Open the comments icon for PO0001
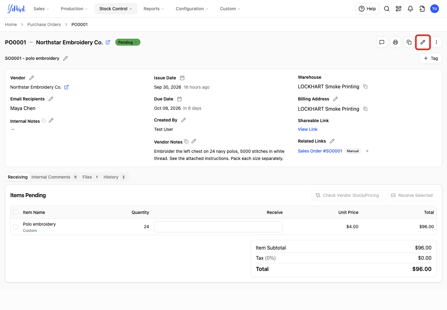This screenshot has height=310, width=447. pyautogui.click(x=382, y=42)
